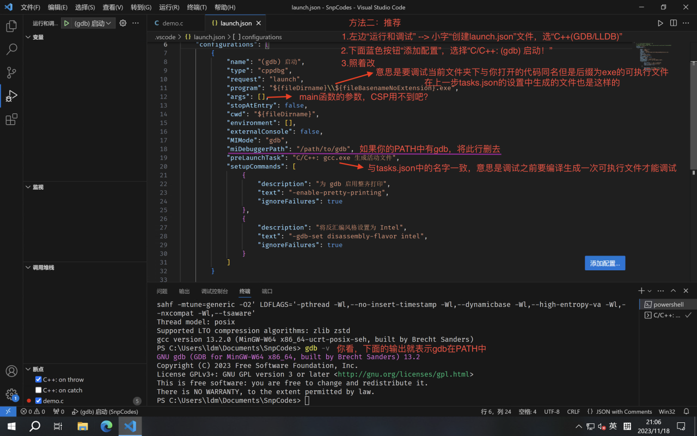The height and width of the screenshot is (436, 697).
Task: Open the 运行(R) menu
Action: click(169, 8)
